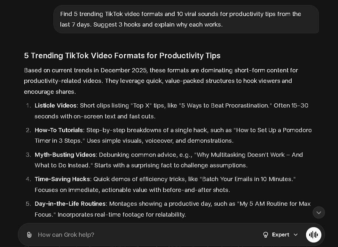Click the circular scroll-down chevron icon
This screenshot has height=247, width=338.
click(x=318, y=212)
